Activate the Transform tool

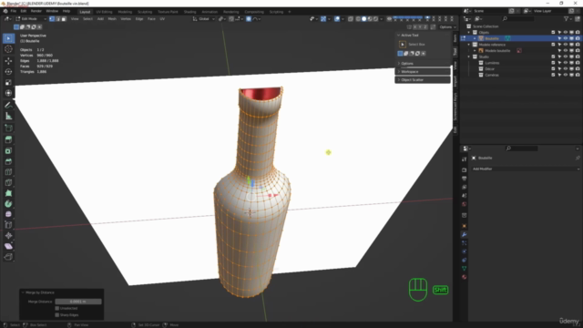pos(8,93)
